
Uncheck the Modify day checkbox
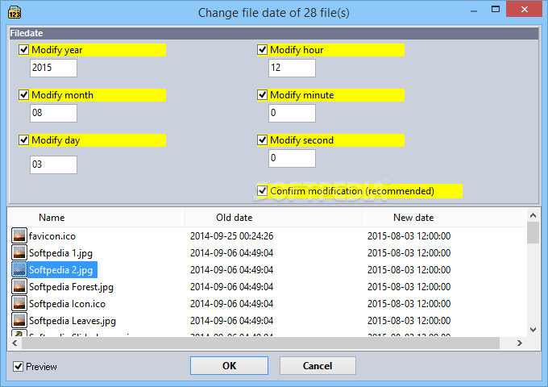point(23,139)
